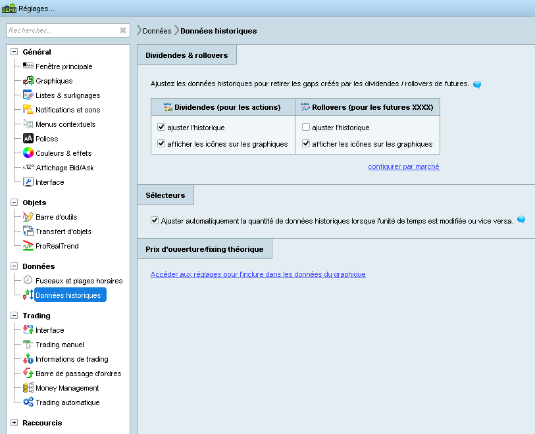Enable Rollovers ajuster l'historique
Image resolution: width=535 pixels, height=434 pixels.
[x=306, y=127]
